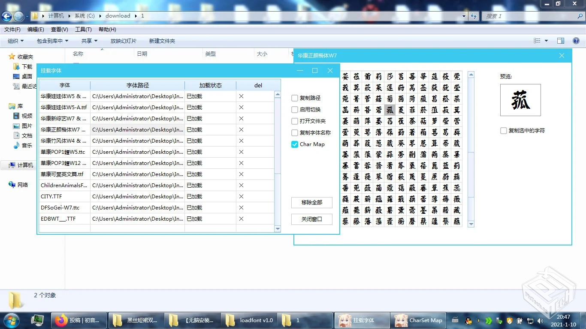Click the 移除全部 button
The height and width of the screenshot is (329, 586).
(x=312, y=202)
